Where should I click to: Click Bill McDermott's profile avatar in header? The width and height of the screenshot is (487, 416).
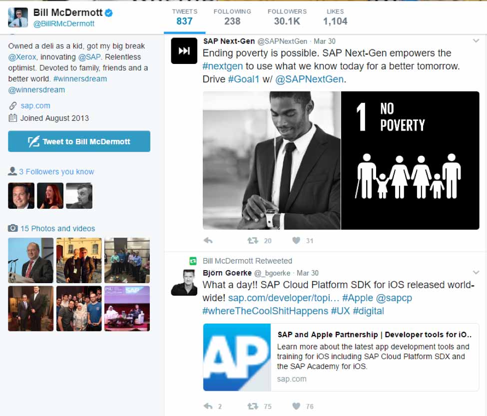(x=17, y=17)
